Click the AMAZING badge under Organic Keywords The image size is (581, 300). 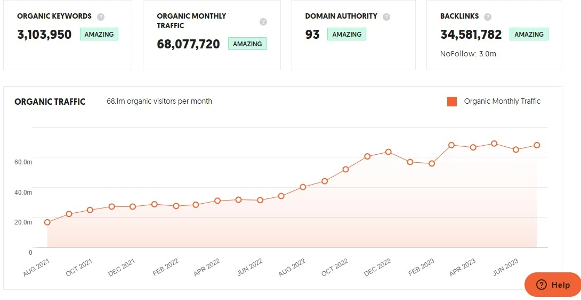[99, 34]
